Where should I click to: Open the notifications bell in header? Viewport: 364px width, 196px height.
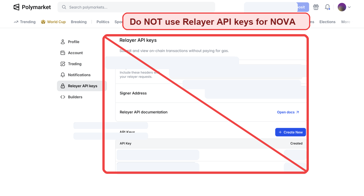(x=328, y=7)
